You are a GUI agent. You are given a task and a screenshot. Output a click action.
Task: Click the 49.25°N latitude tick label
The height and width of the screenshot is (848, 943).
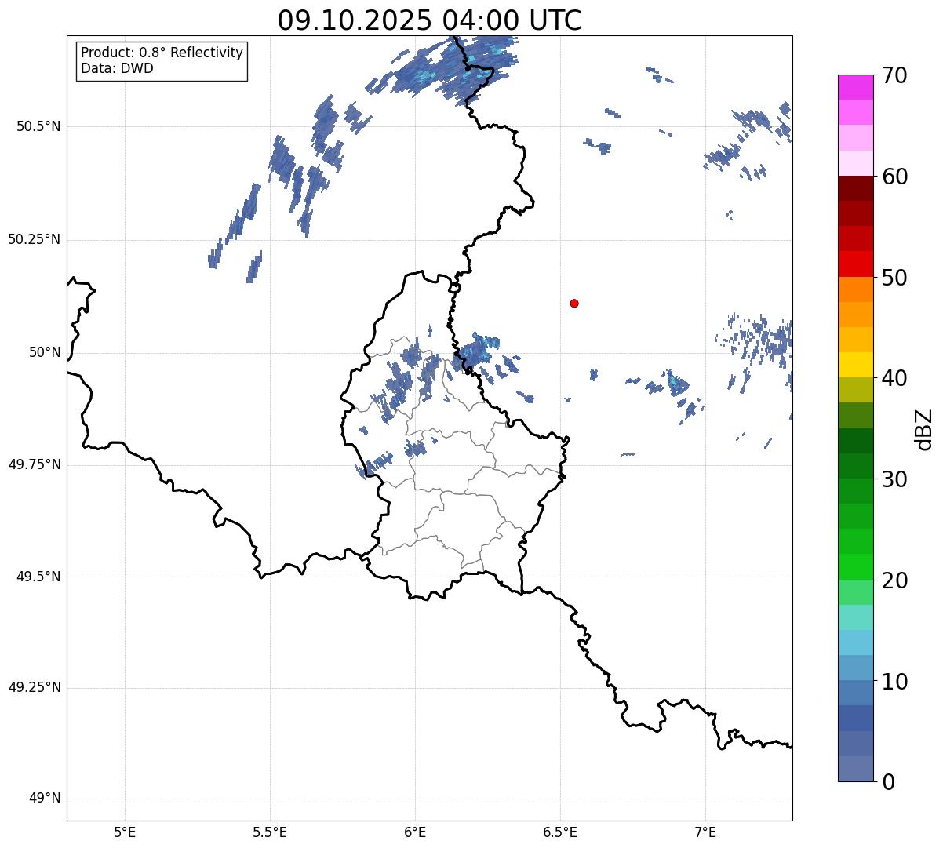(x=35, y=688)
